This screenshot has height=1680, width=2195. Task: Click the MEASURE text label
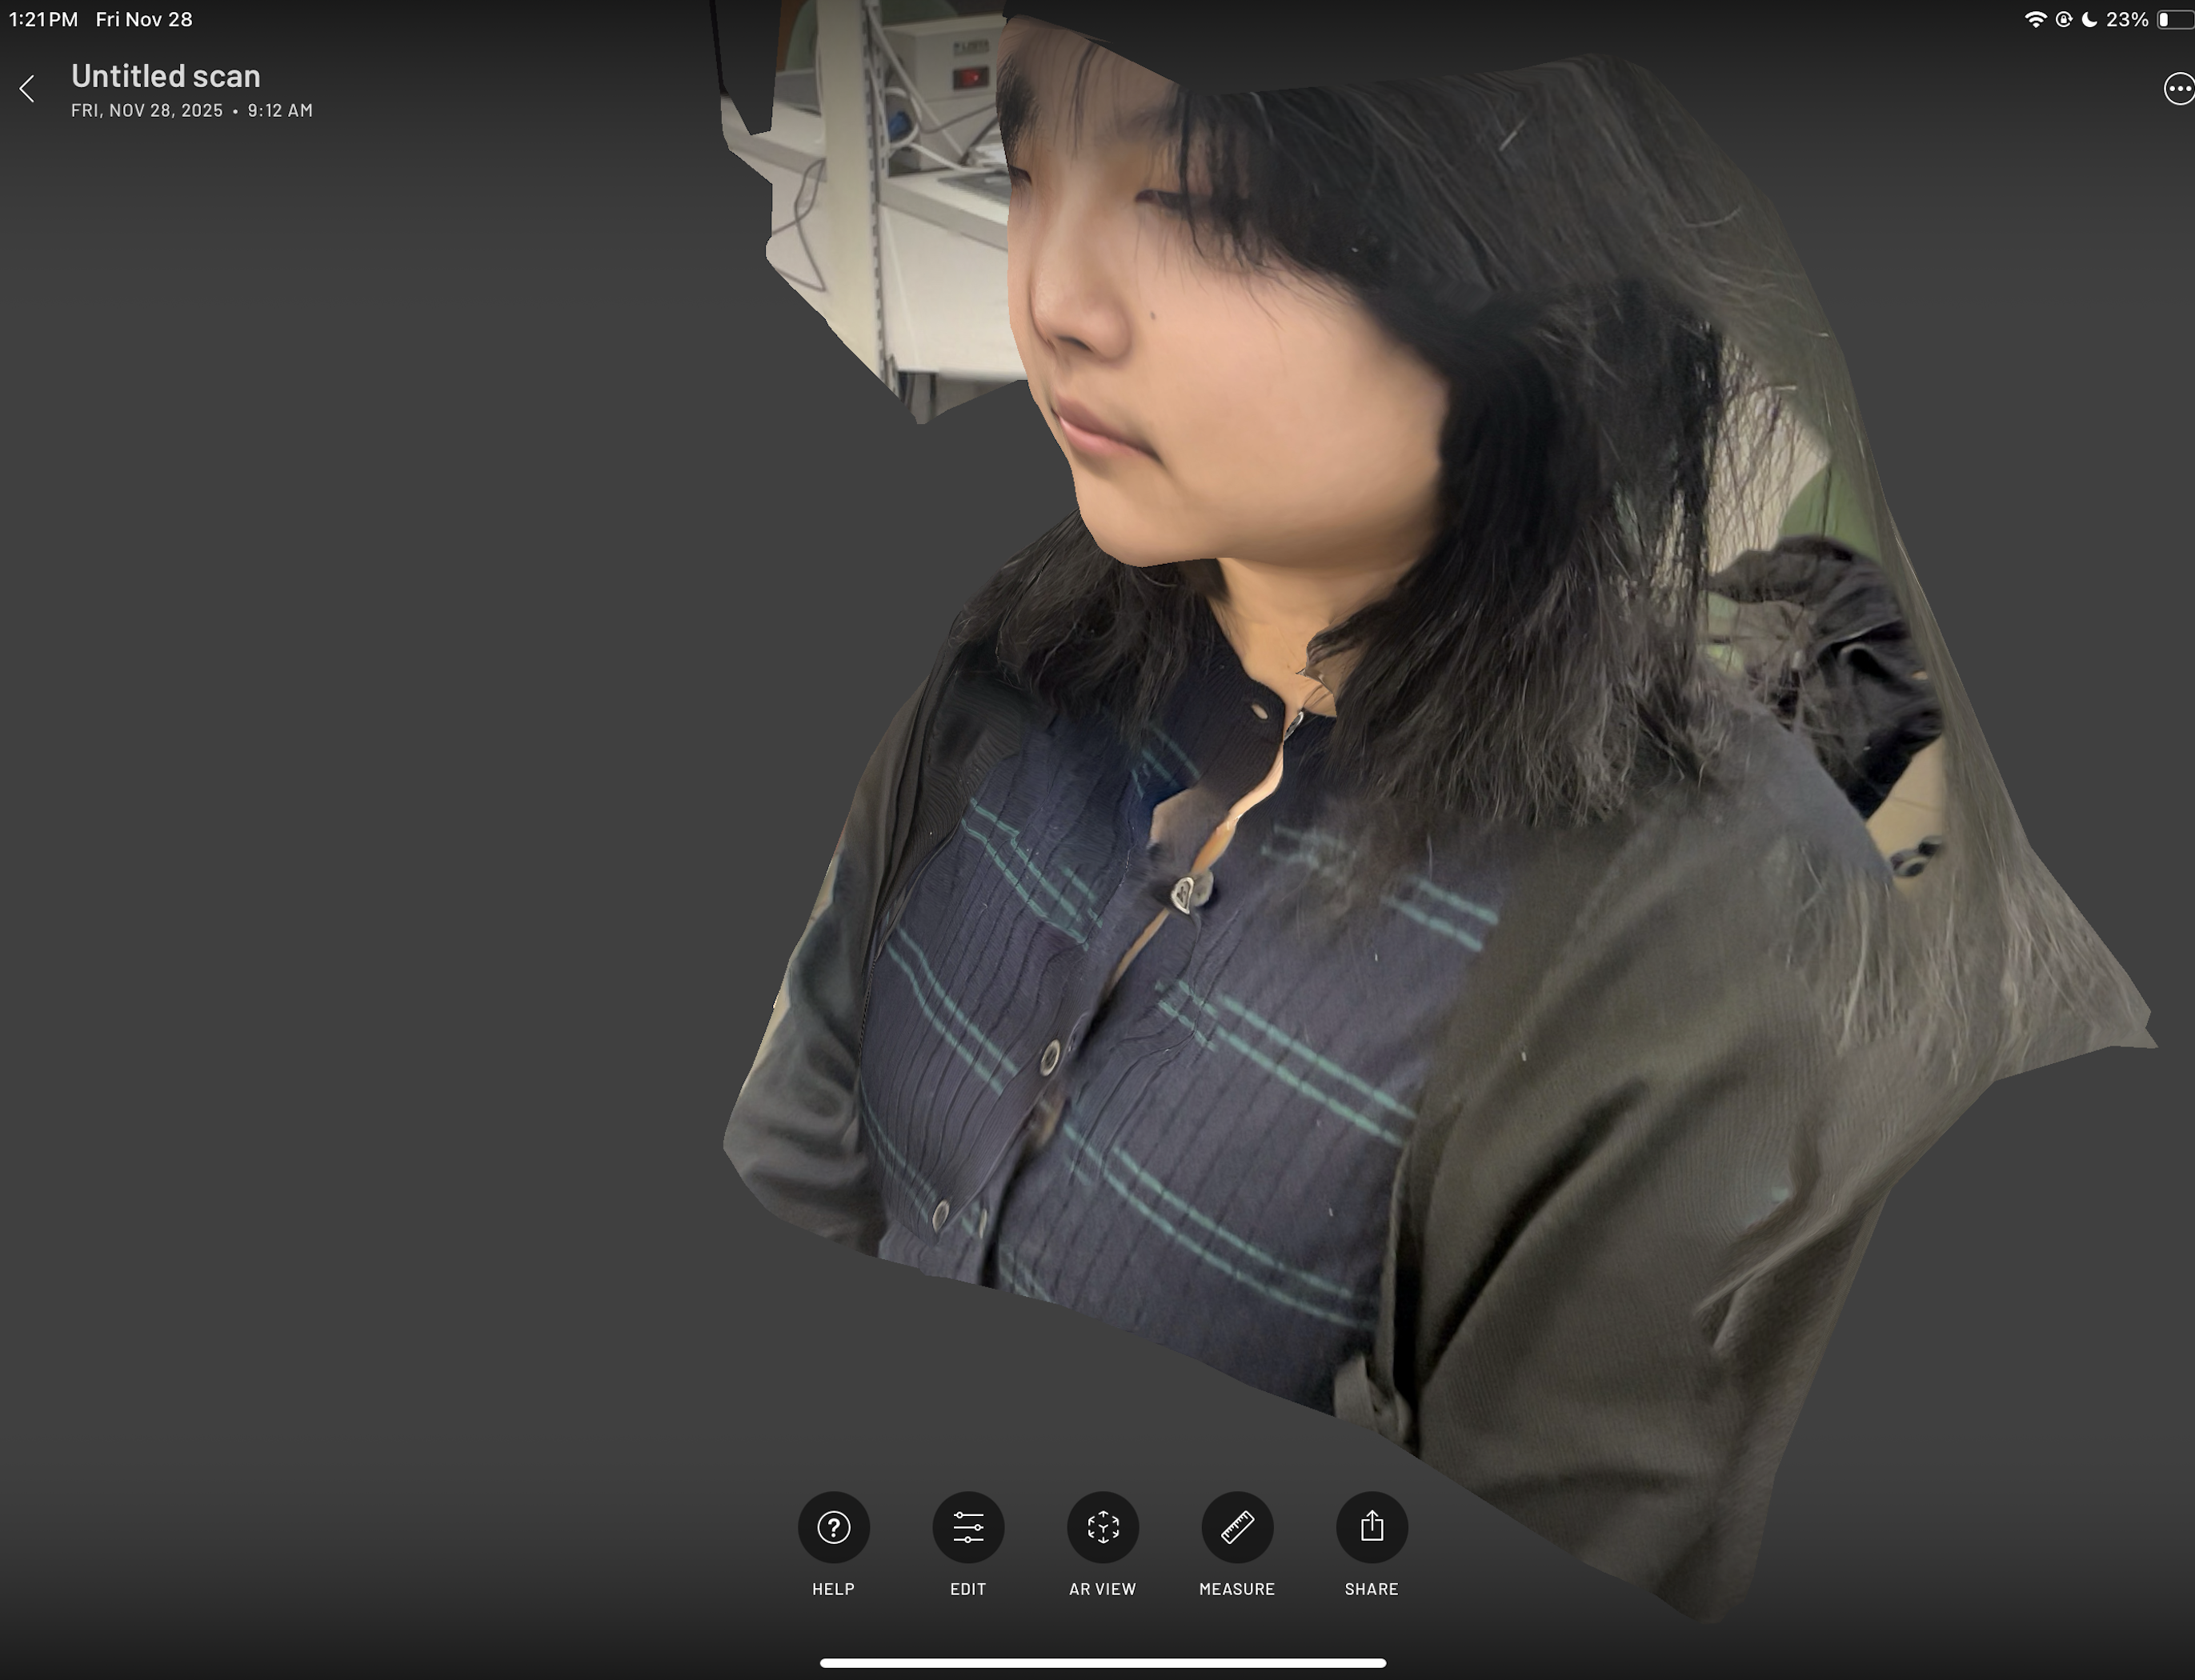click(1237, 1589)
